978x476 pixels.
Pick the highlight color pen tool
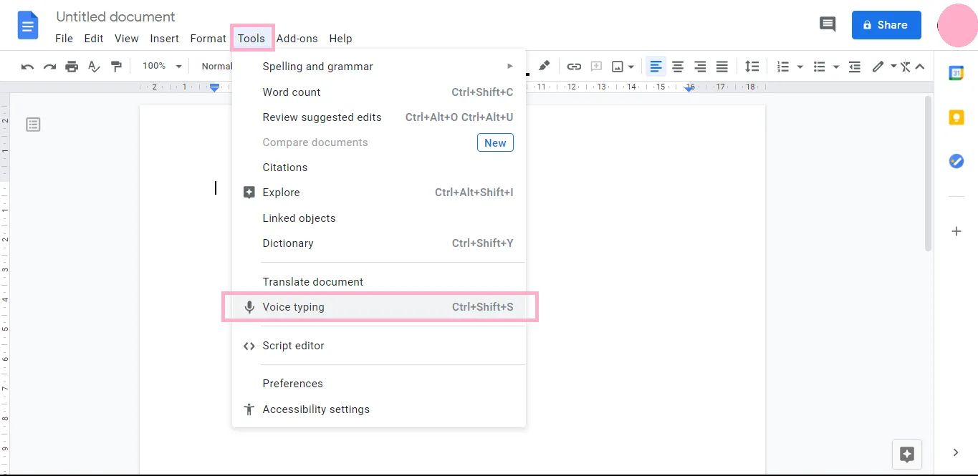(x=545, y=66)
